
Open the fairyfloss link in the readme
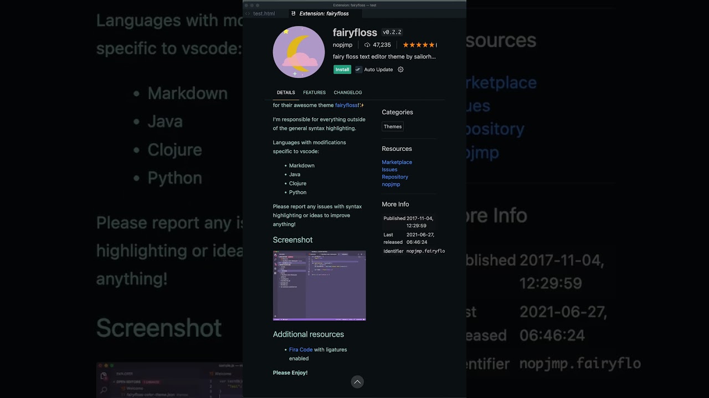(x=346, y=105)
